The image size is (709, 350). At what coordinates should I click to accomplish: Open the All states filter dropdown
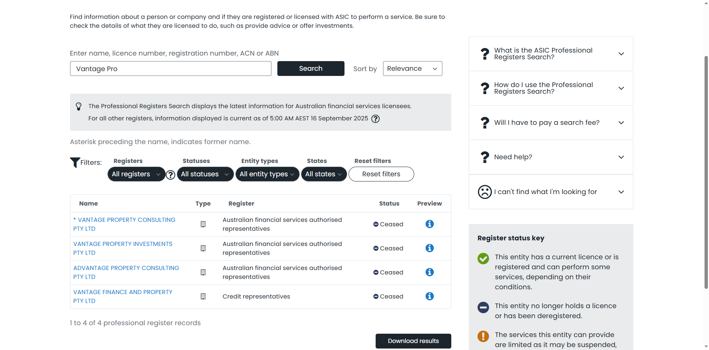coord(324,174)
